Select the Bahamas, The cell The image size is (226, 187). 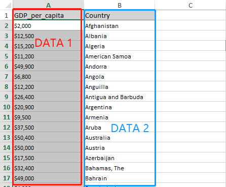click(x=120, y=168)
